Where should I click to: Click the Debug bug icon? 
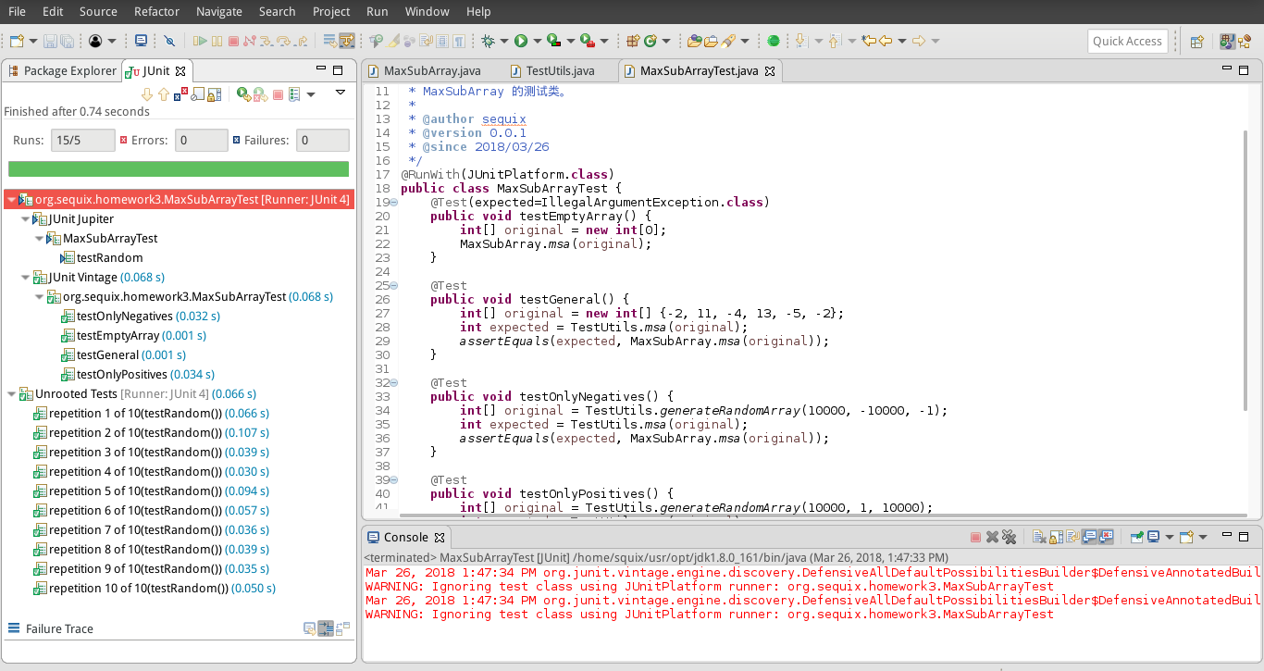(488, 41)
